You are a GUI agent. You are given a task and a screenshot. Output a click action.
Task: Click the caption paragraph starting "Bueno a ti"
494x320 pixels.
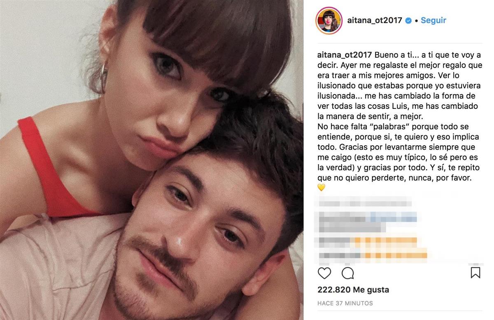400,117
